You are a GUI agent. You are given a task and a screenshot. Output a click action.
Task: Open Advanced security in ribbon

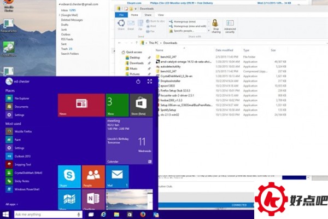click(230, 26)
